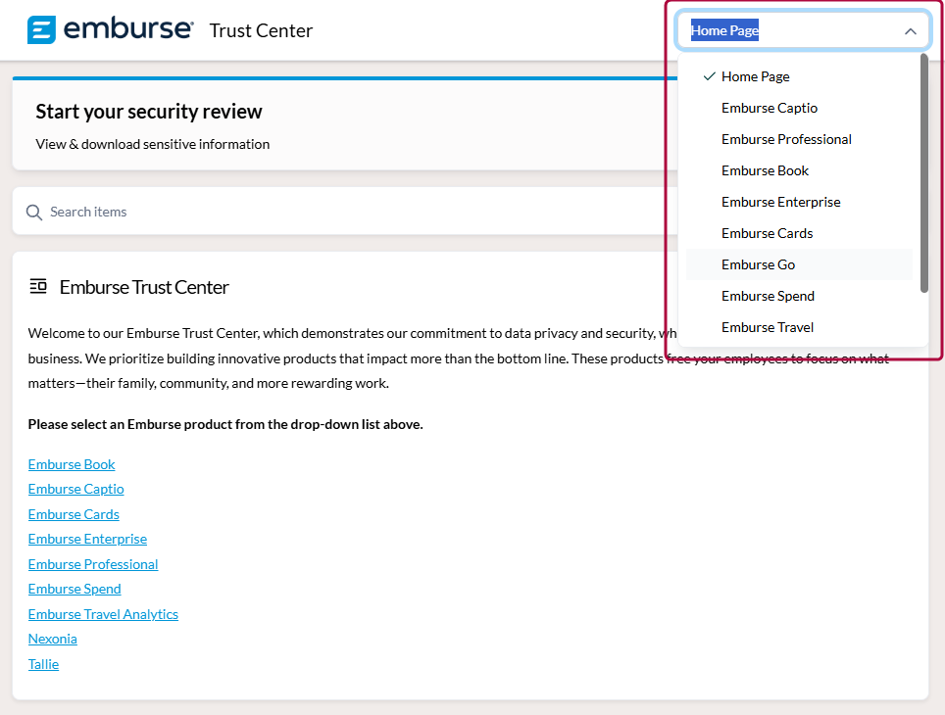Click the 'Please select an Emburse product' text
The height and width of the screenshot is (715, 945).
pyautogui.click(x=225, y=425)
